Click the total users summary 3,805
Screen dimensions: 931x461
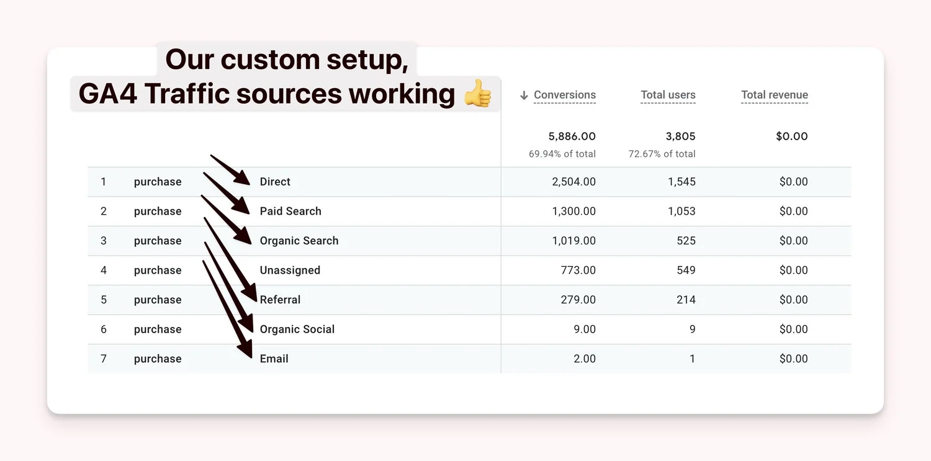680,137
